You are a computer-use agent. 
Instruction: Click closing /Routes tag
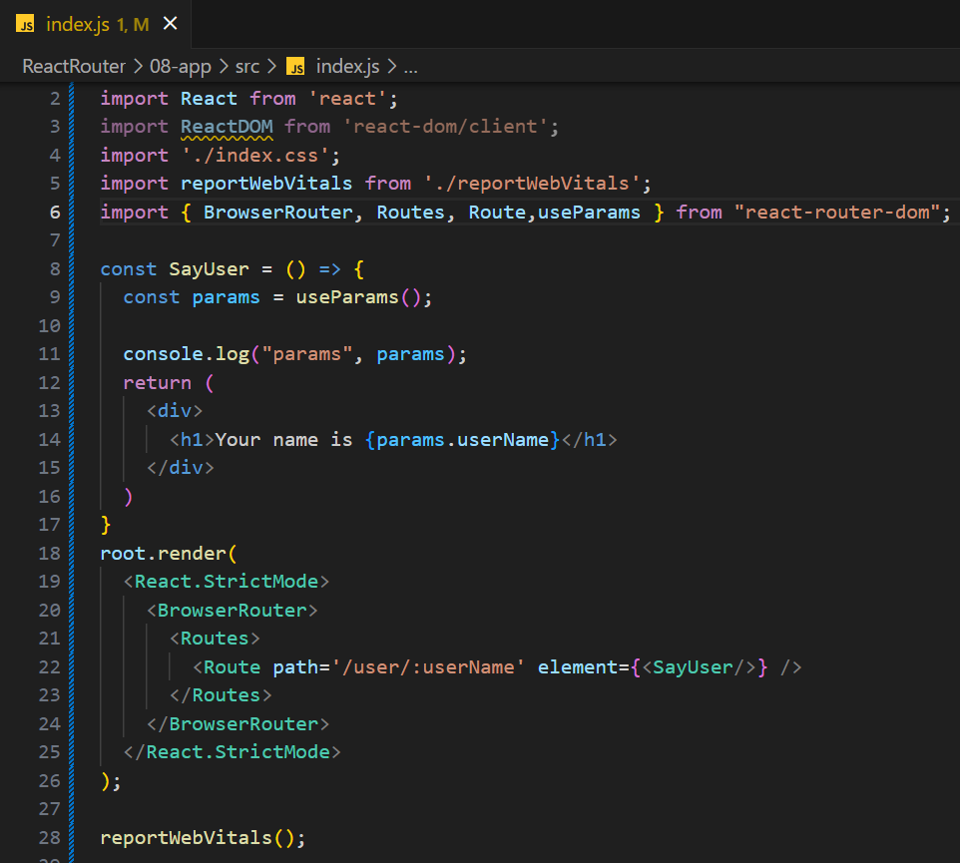tap(221, 696)
